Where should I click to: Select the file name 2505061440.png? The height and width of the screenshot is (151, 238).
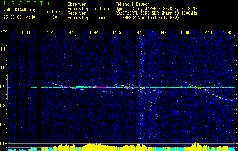pos(19,10)
